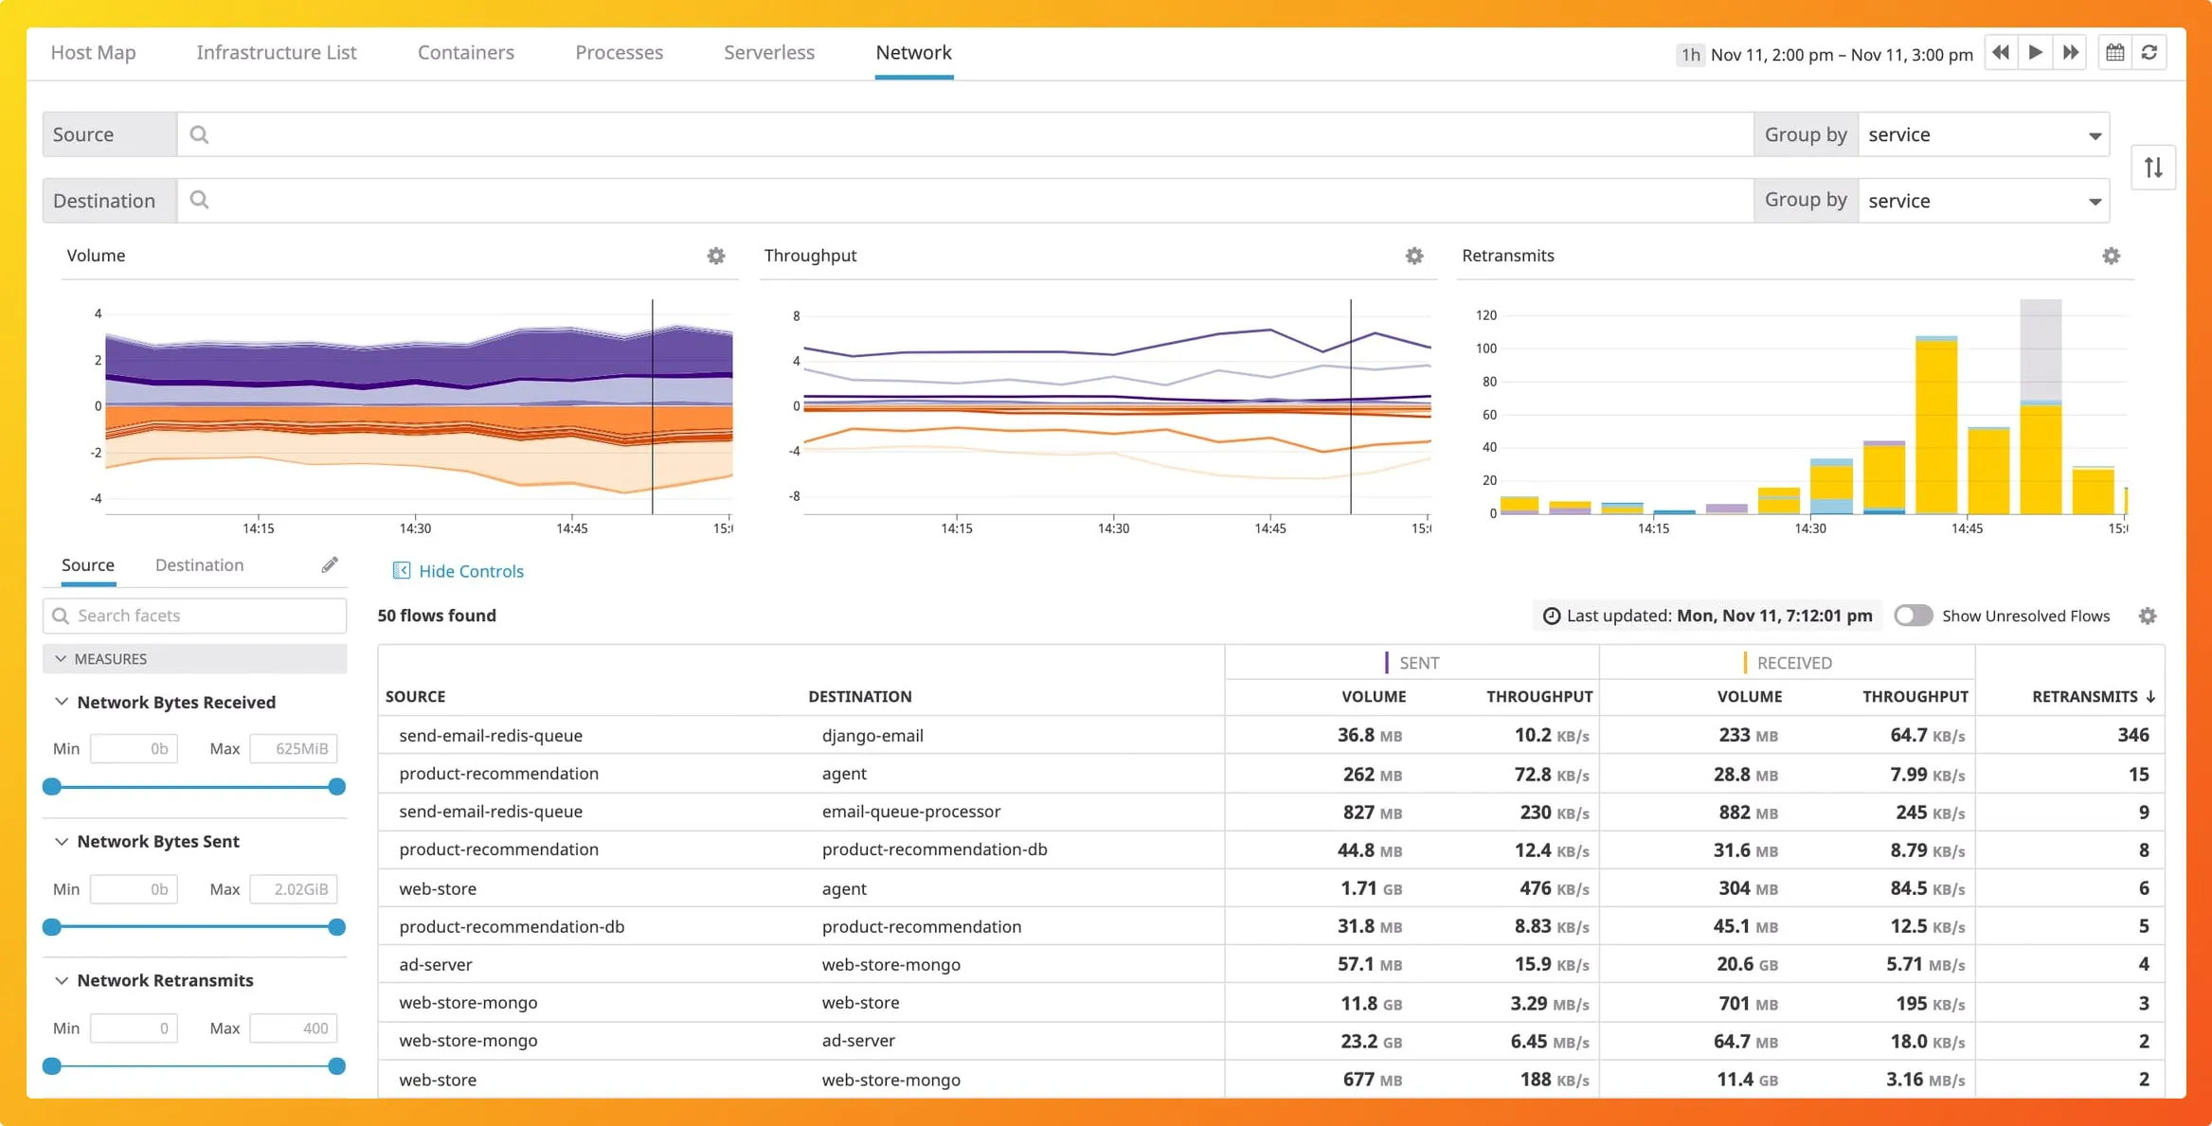Click the ad-server source cell

436,964
